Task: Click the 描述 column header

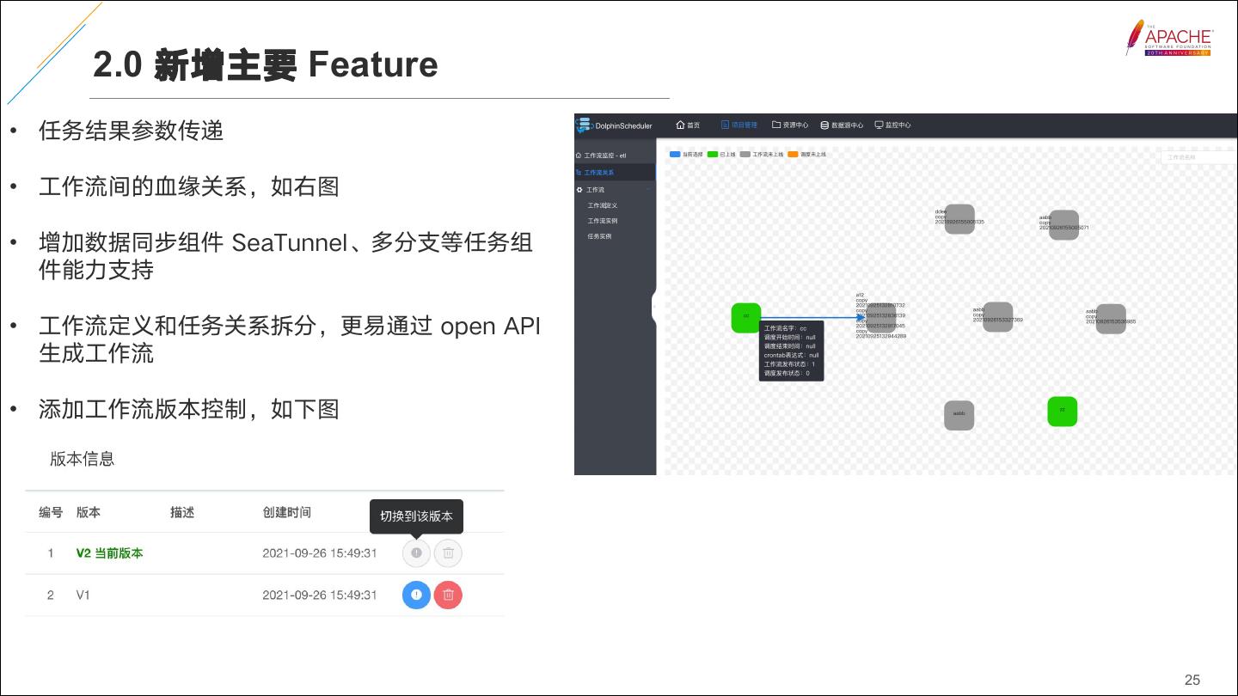Action: click(x=182, y=512)
